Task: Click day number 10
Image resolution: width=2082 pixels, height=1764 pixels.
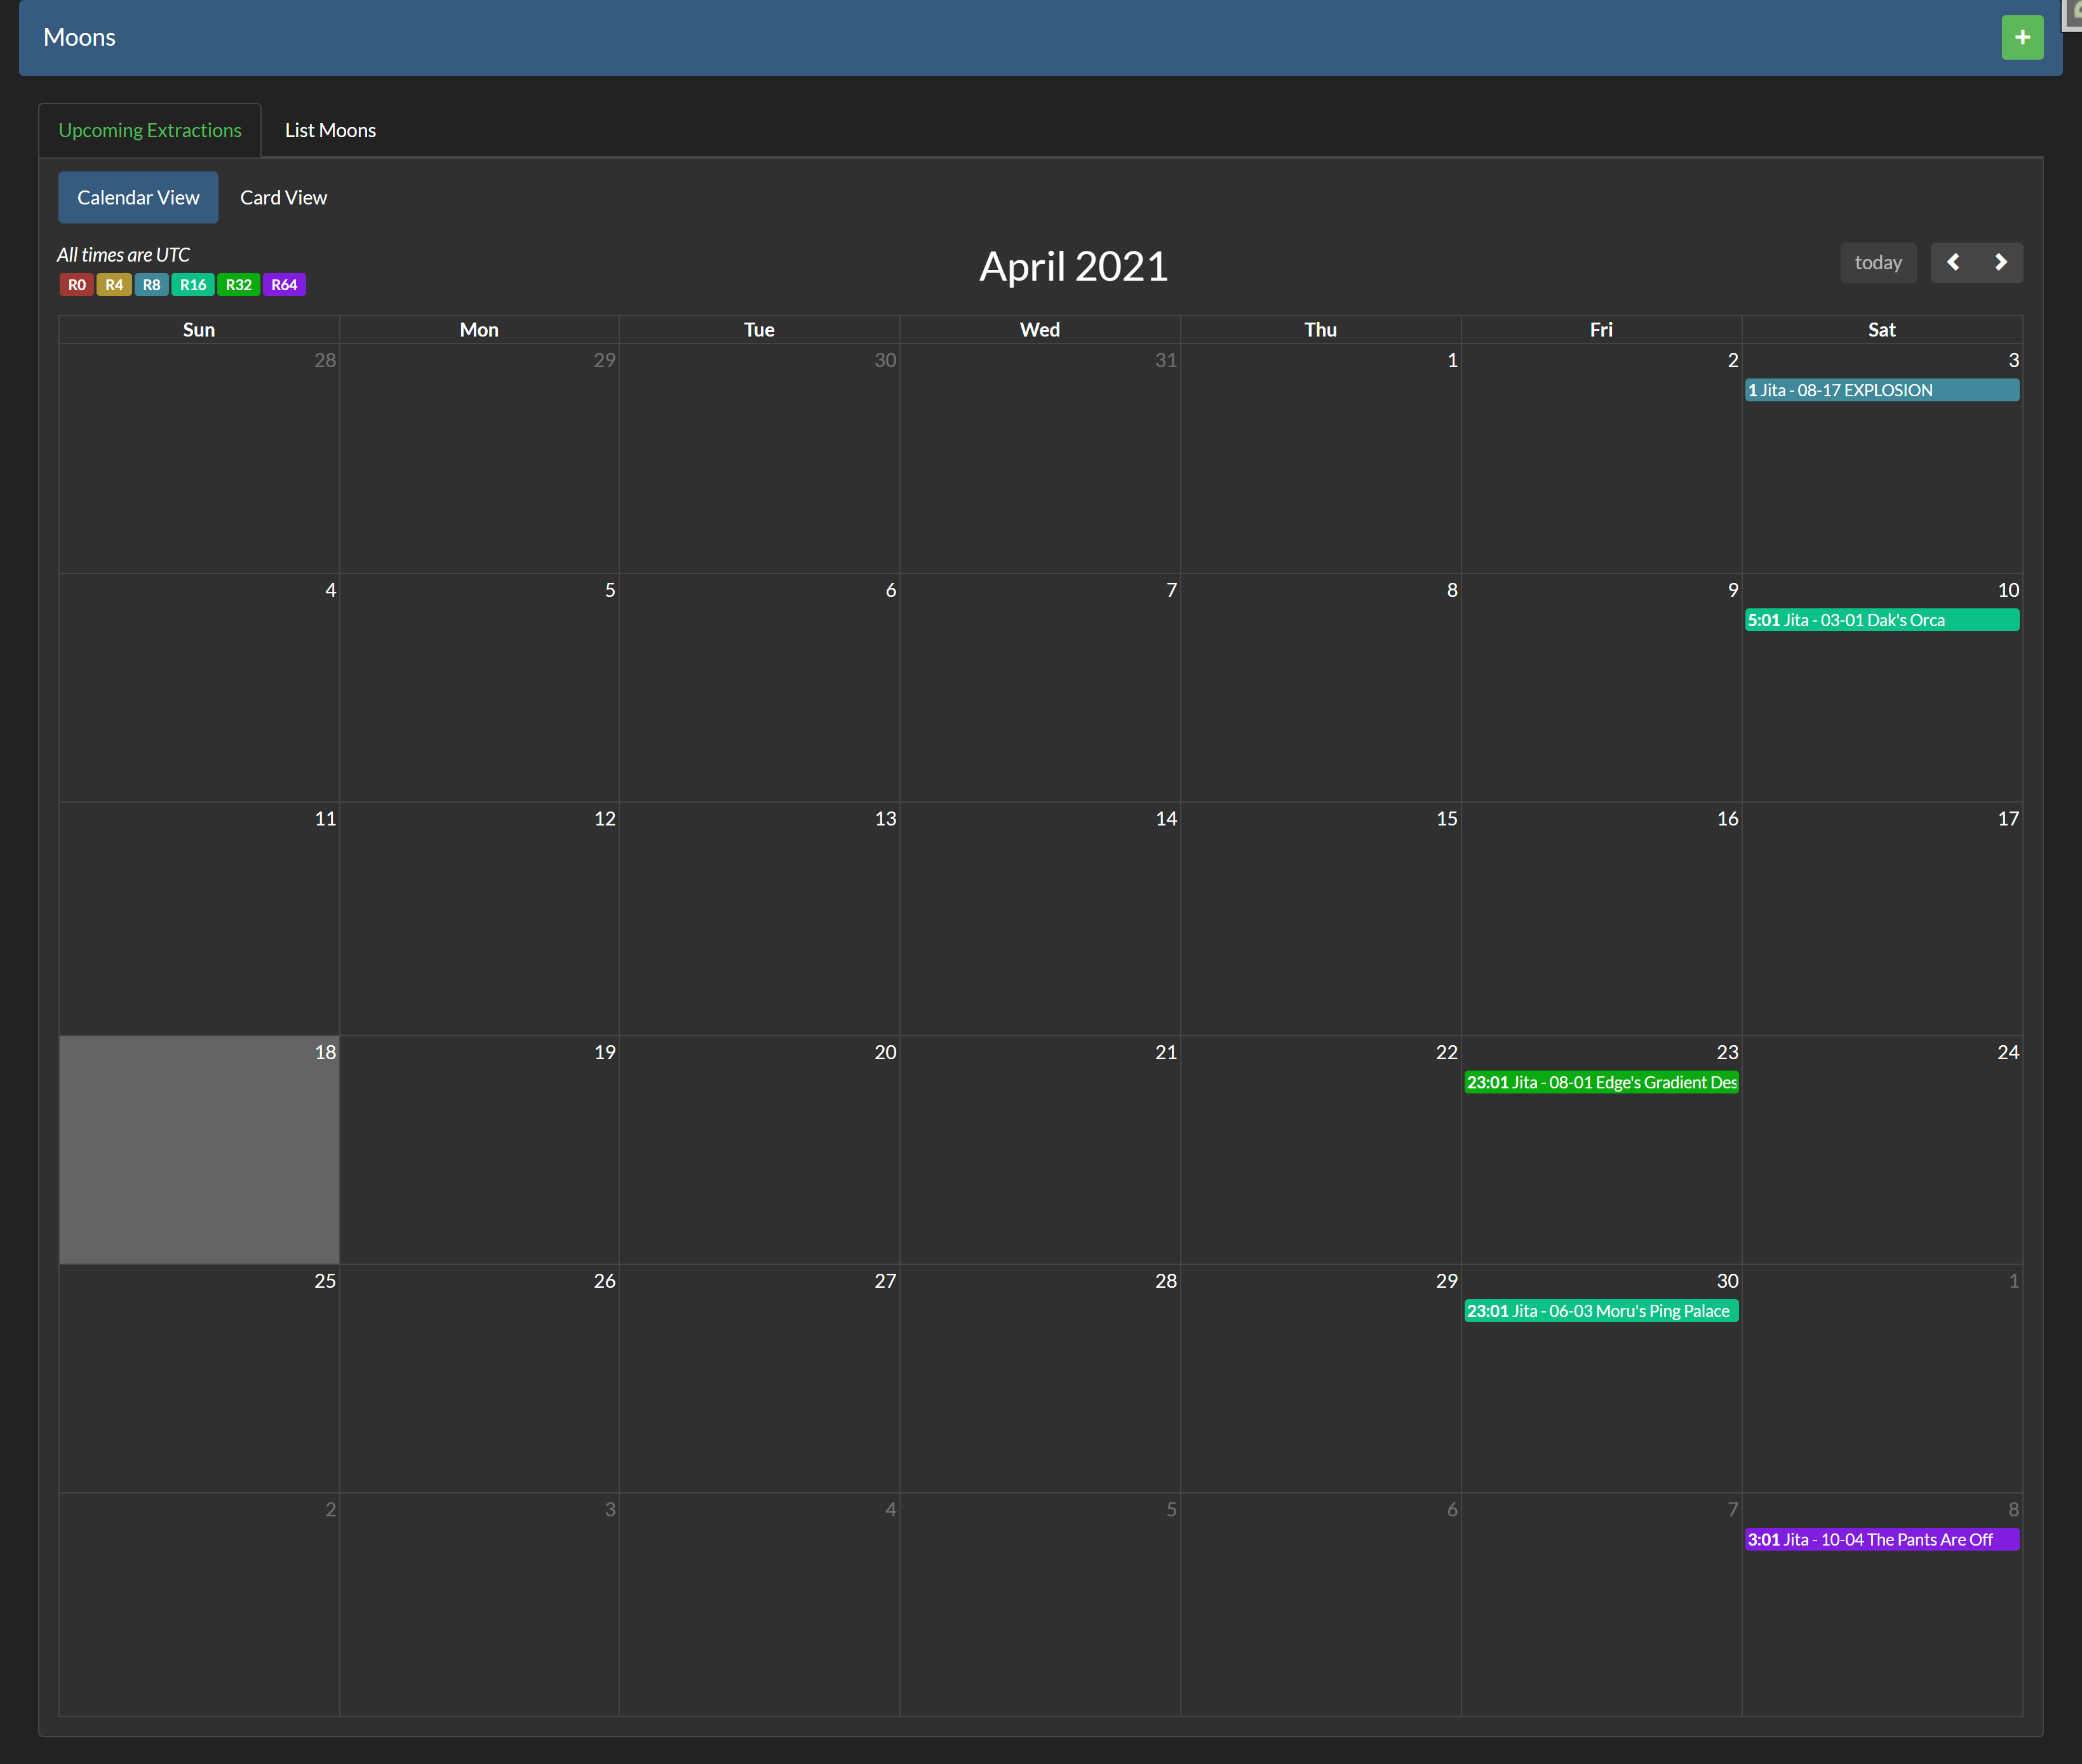Action: click(2008, 590)
